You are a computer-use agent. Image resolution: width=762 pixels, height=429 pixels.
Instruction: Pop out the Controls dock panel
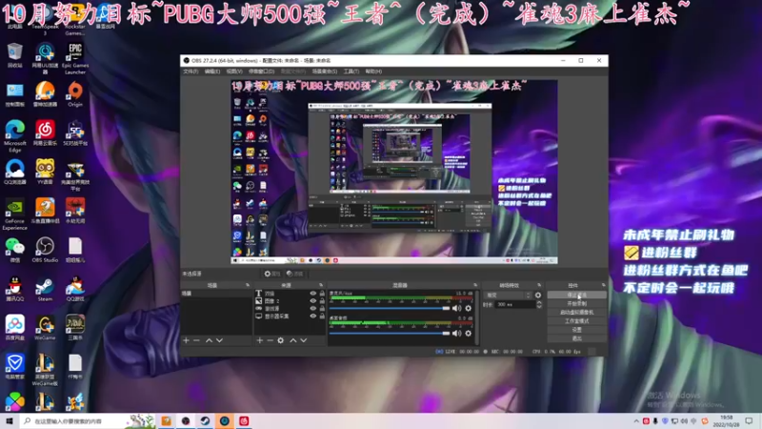[x=604, y=285]
